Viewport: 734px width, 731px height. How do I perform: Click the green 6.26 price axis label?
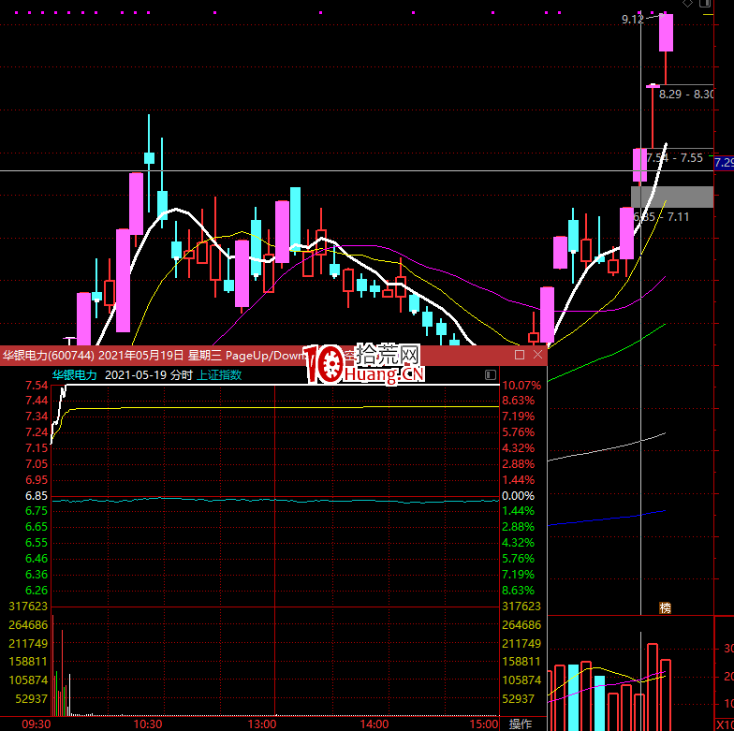coord(37,590)
